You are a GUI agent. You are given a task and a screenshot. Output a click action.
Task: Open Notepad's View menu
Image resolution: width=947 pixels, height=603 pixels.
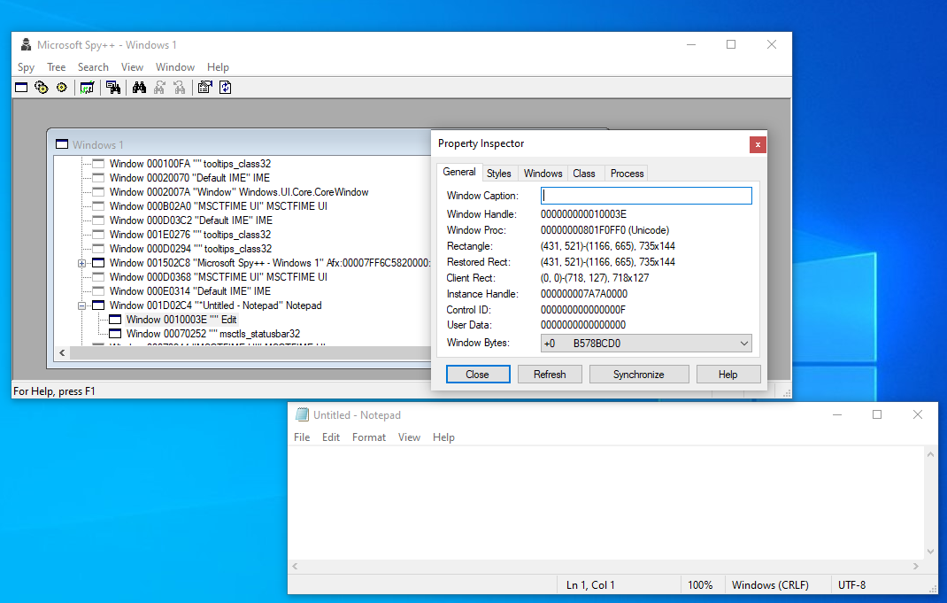[409, 437]
